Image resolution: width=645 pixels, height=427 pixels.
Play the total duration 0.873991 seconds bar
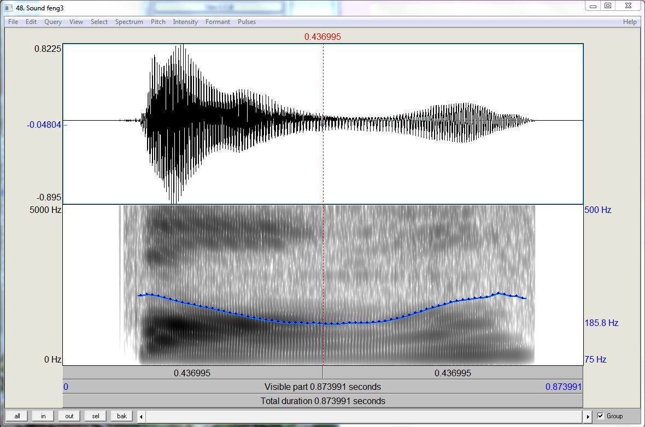(x=323, y=401)
